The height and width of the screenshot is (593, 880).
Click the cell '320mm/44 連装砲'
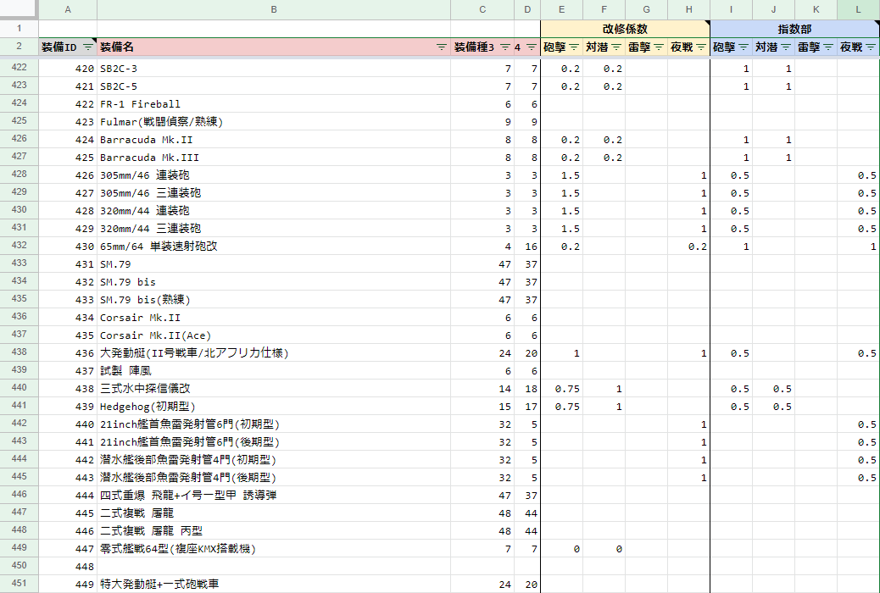click(274, 211)
